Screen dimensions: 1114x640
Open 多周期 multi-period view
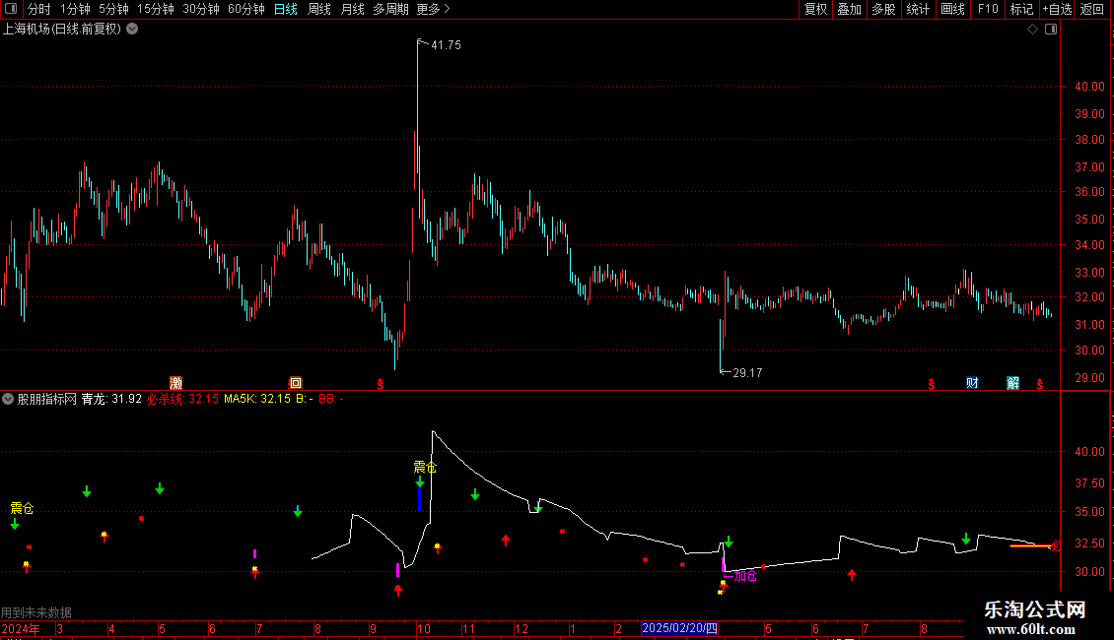390,9
